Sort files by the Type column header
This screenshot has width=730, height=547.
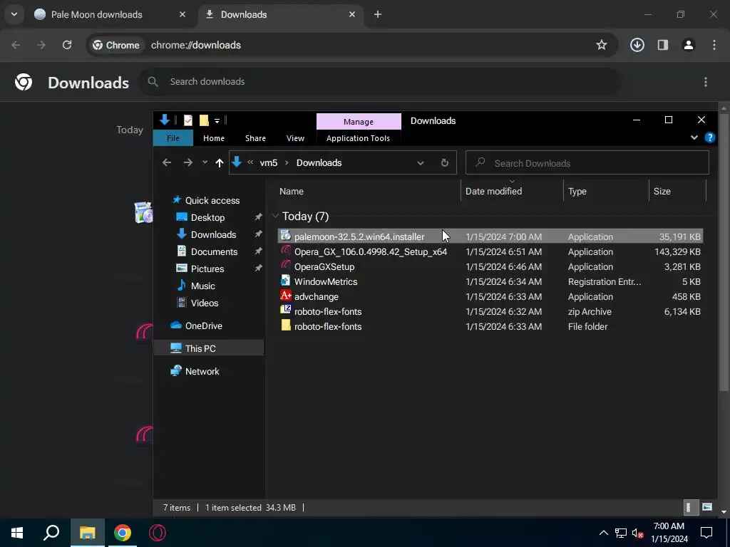coord(577,191)
